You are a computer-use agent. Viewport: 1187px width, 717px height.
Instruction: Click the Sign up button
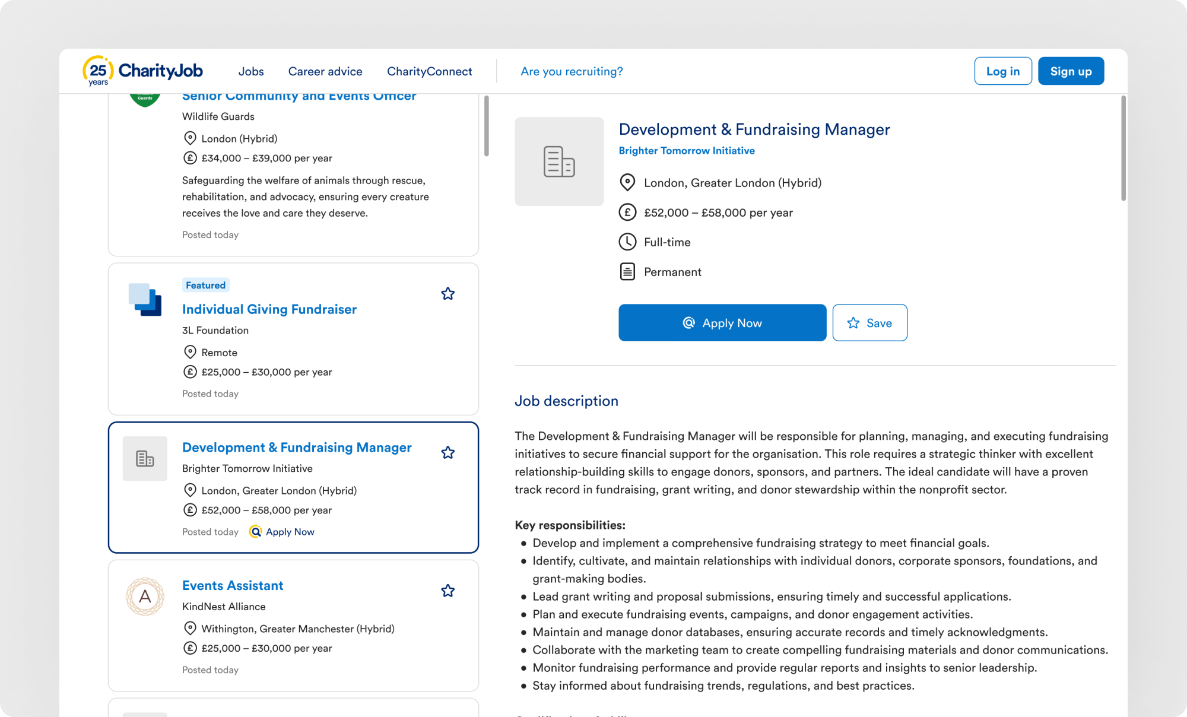(1071, 71)
